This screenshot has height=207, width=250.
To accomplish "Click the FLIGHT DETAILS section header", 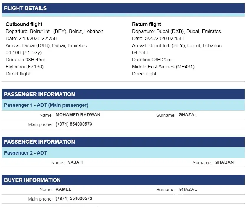I will (x=25, y=8).
